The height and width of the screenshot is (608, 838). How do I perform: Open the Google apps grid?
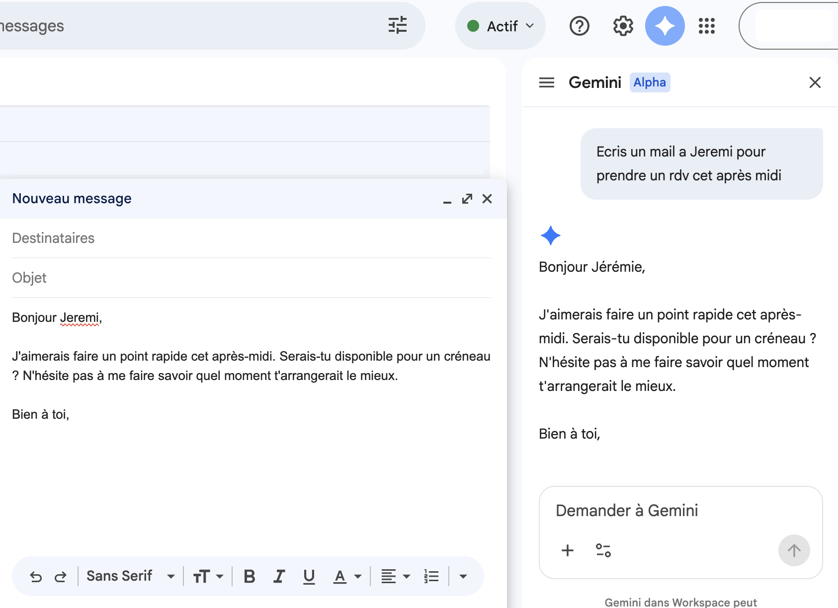click(x=706, y=26)
